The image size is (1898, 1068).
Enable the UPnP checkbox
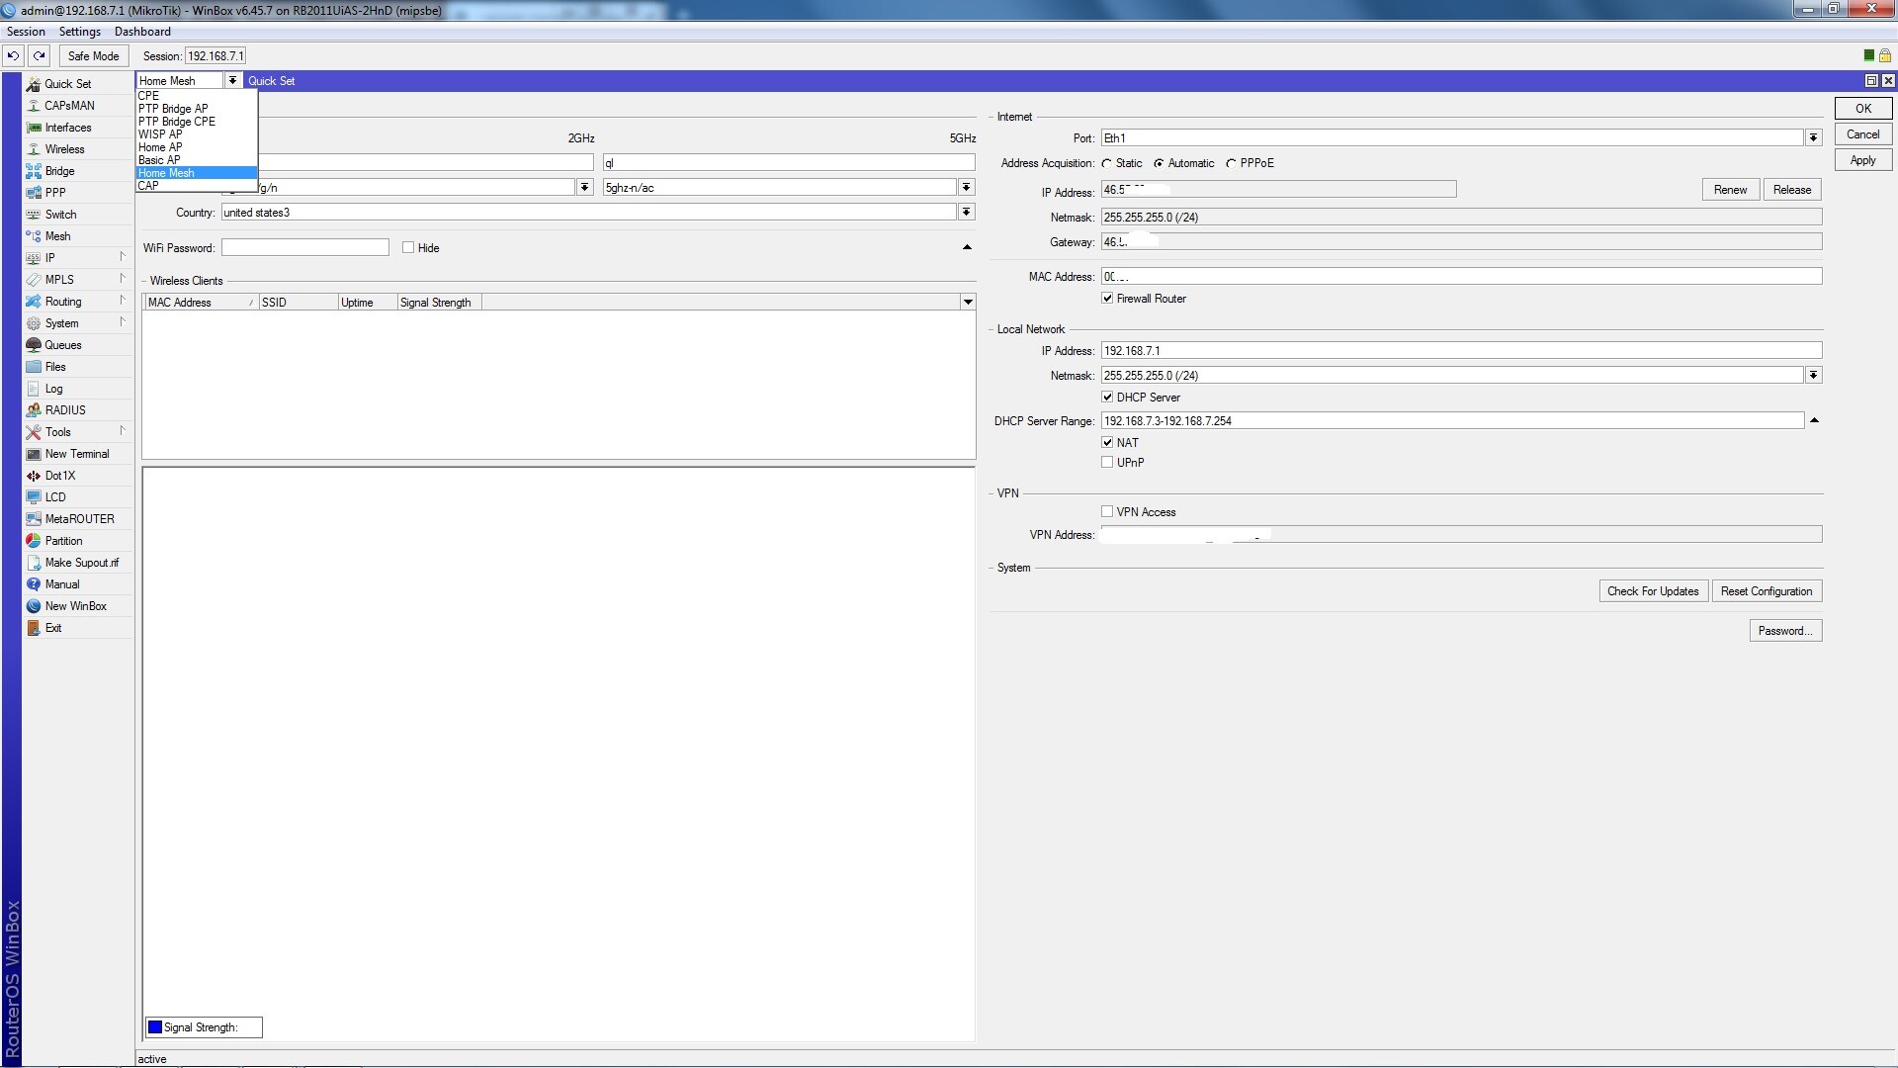[1107, 462]
